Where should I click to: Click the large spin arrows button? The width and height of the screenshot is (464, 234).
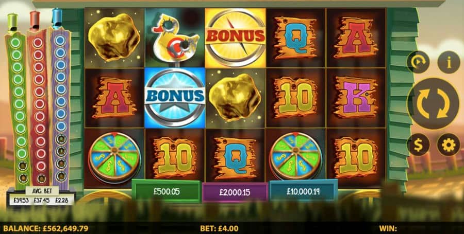[x=433, y=103]
